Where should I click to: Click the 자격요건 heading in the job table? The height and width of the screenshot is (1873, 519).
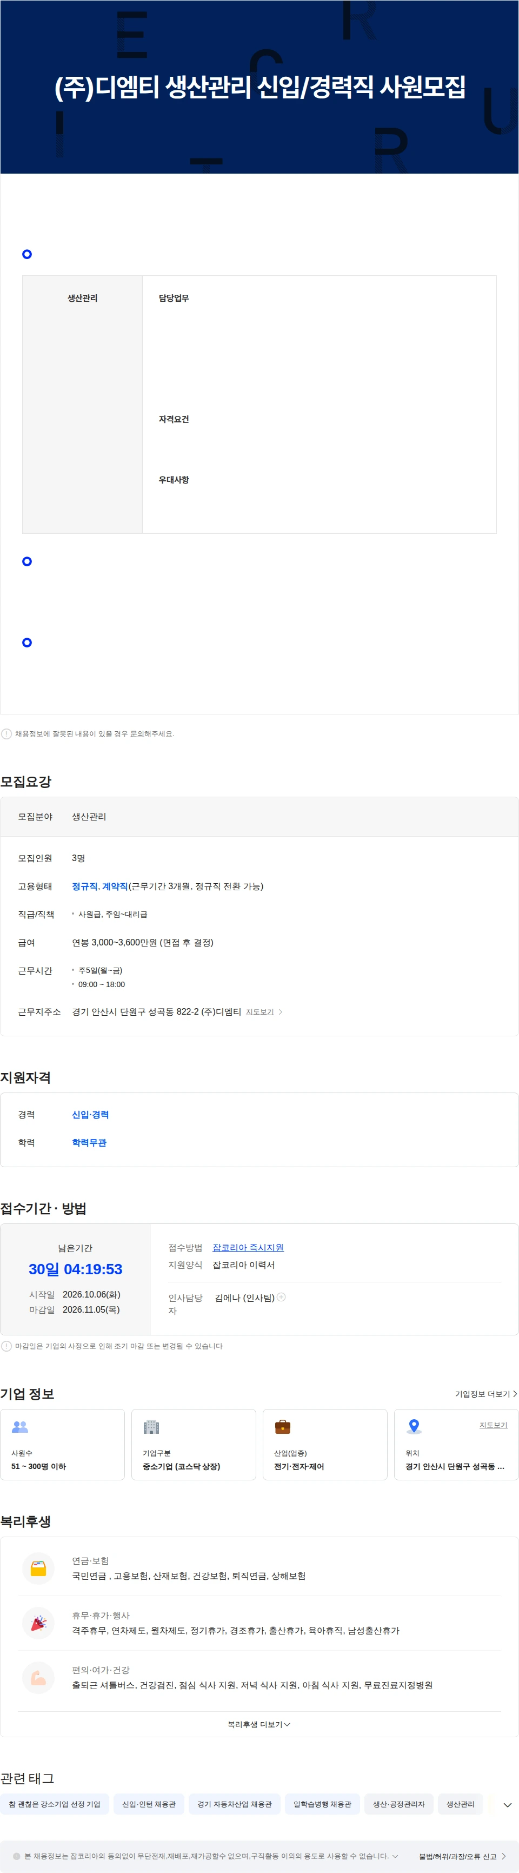click(174, 419)
